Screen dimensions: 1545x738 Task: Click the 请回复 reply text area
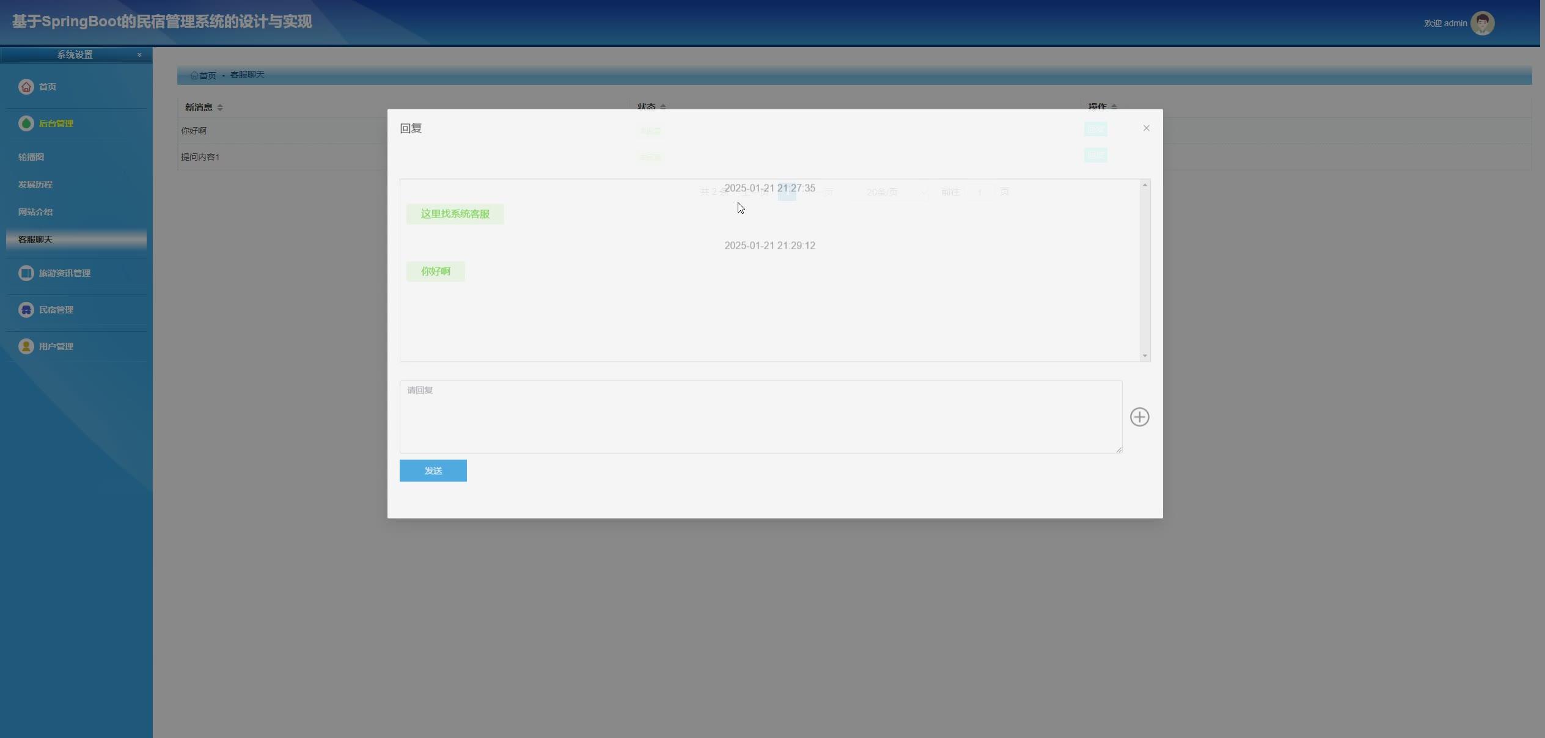[760, 417]
